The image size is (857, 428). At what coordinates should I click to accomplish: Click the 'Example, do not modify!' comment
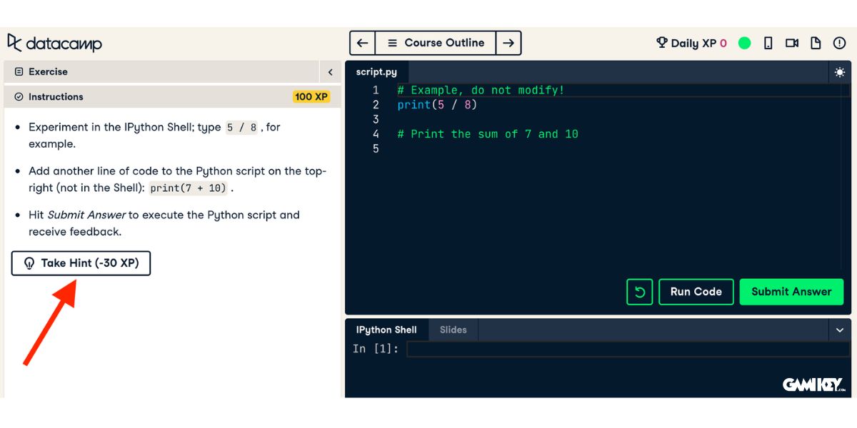pyautogui.click(x=481, y=91)
